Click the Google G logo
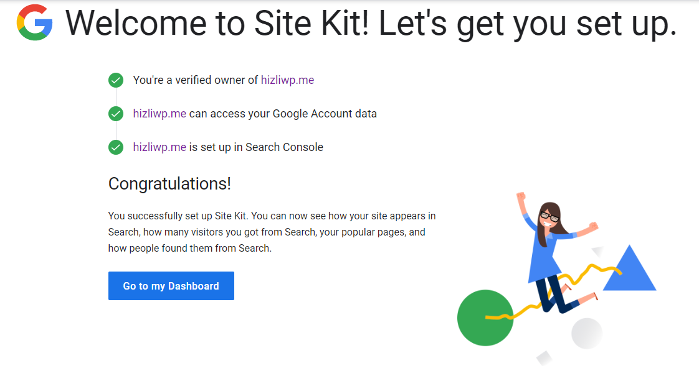 coord(35,22)
